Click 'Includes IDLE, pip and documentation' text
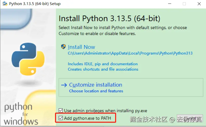The image size is (206, 127). pos(103,64)
